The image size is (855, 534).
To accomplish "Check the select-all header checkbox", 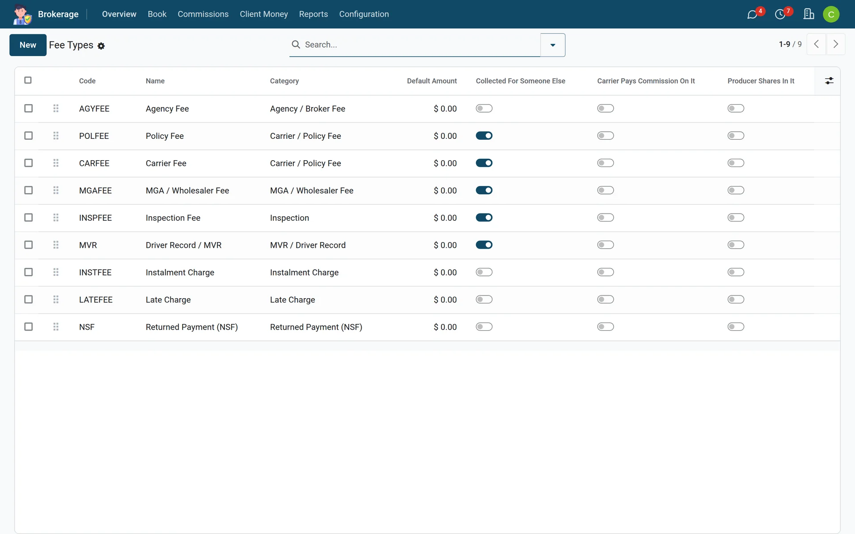I will (28, 80).
